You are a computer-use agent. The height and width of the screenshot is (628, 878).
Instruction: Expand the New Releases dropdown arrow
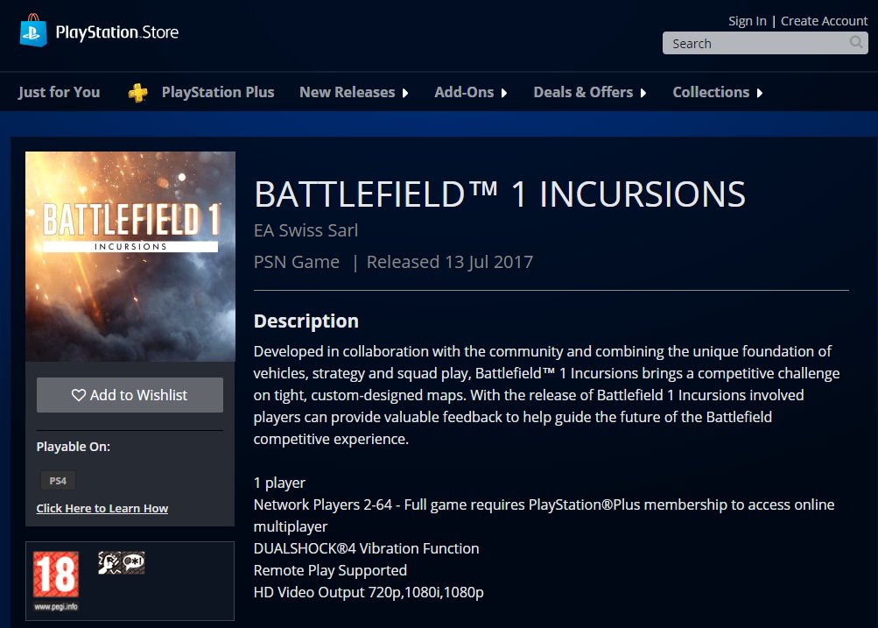coord(405,93)
